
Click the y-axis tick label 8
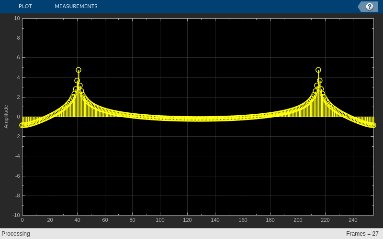tap(19, 38)
